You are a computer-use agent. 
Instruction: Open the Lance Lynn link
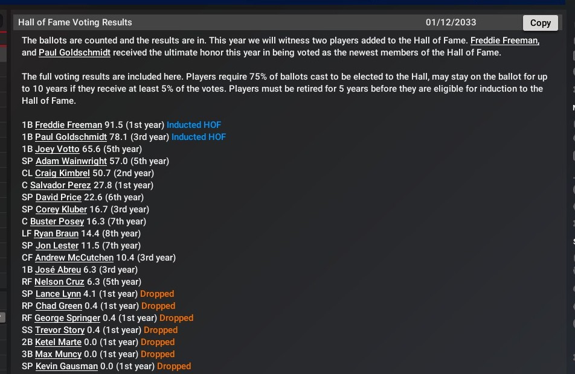pos(58,294)
